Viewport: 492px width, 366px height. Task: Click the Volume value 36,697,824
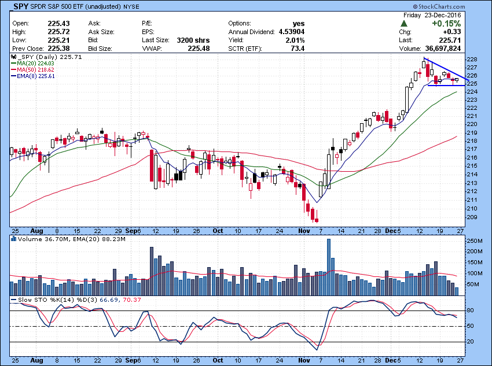pos(443,49)
